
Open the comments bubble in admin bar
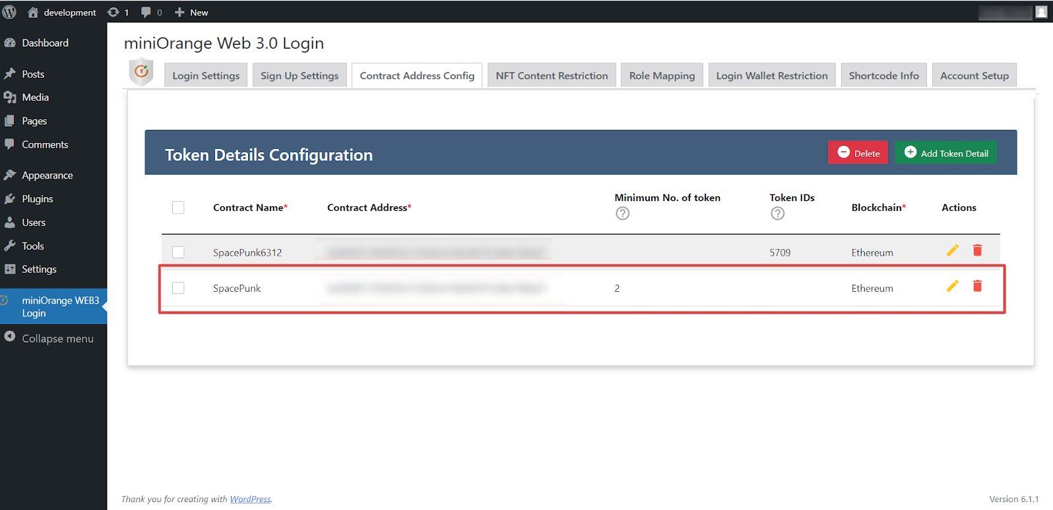click(146, 12)
